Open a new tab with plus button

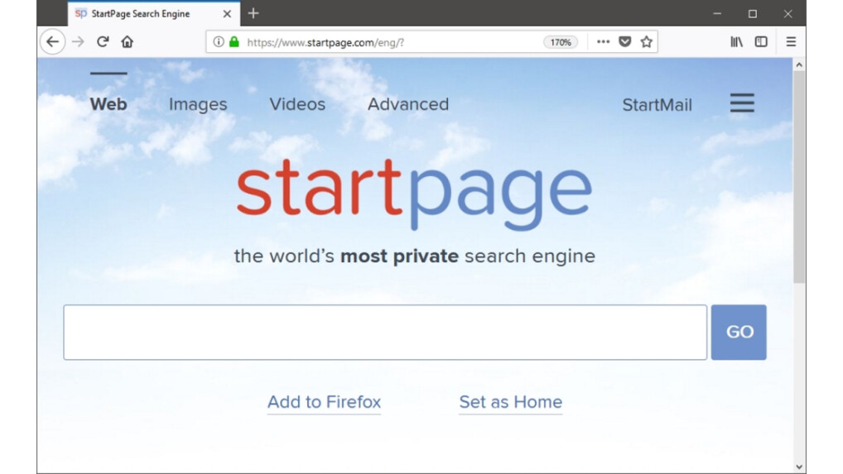click(253, 13)
